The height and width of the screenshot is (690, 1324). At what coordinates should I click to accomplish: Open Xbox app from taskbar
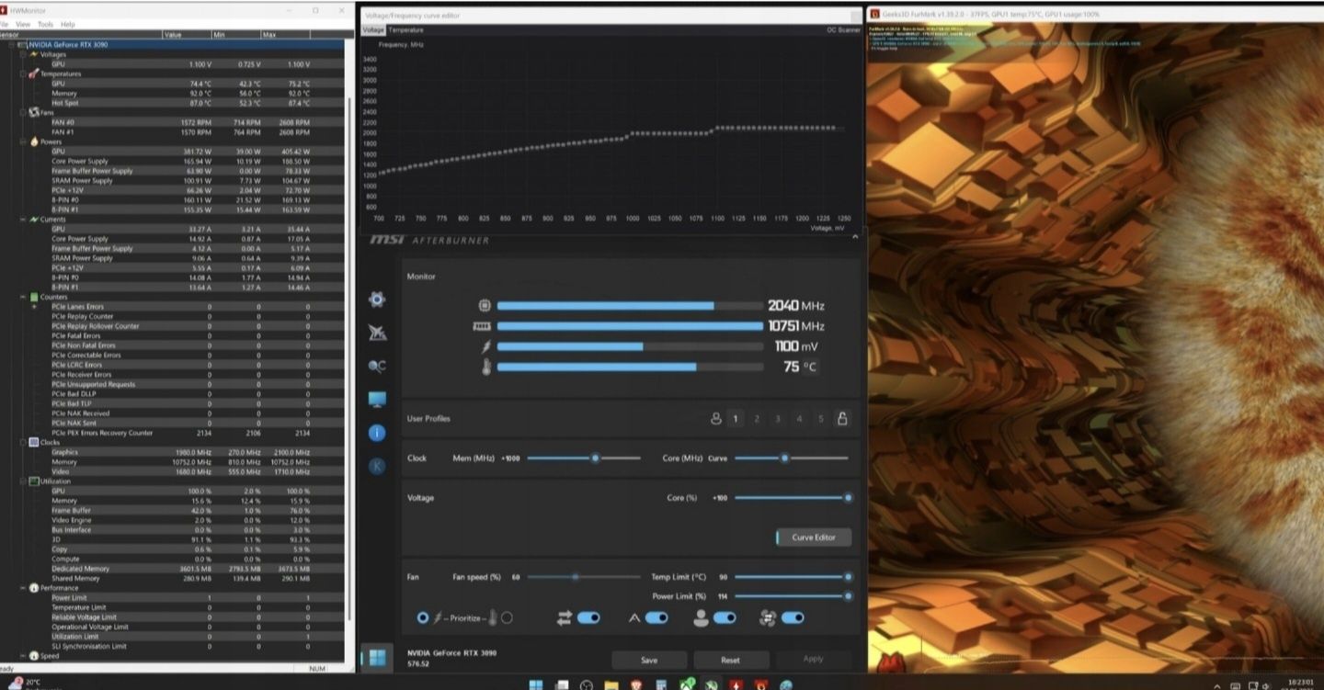(686, 684)
